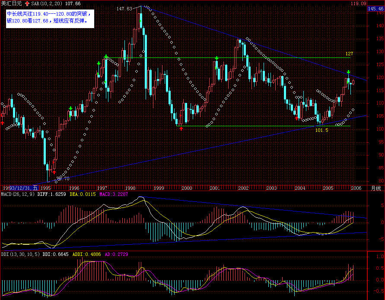This screenshot has height=300, width=385.
Task: Click the 140 level on price axis
Action: point(380,26)
